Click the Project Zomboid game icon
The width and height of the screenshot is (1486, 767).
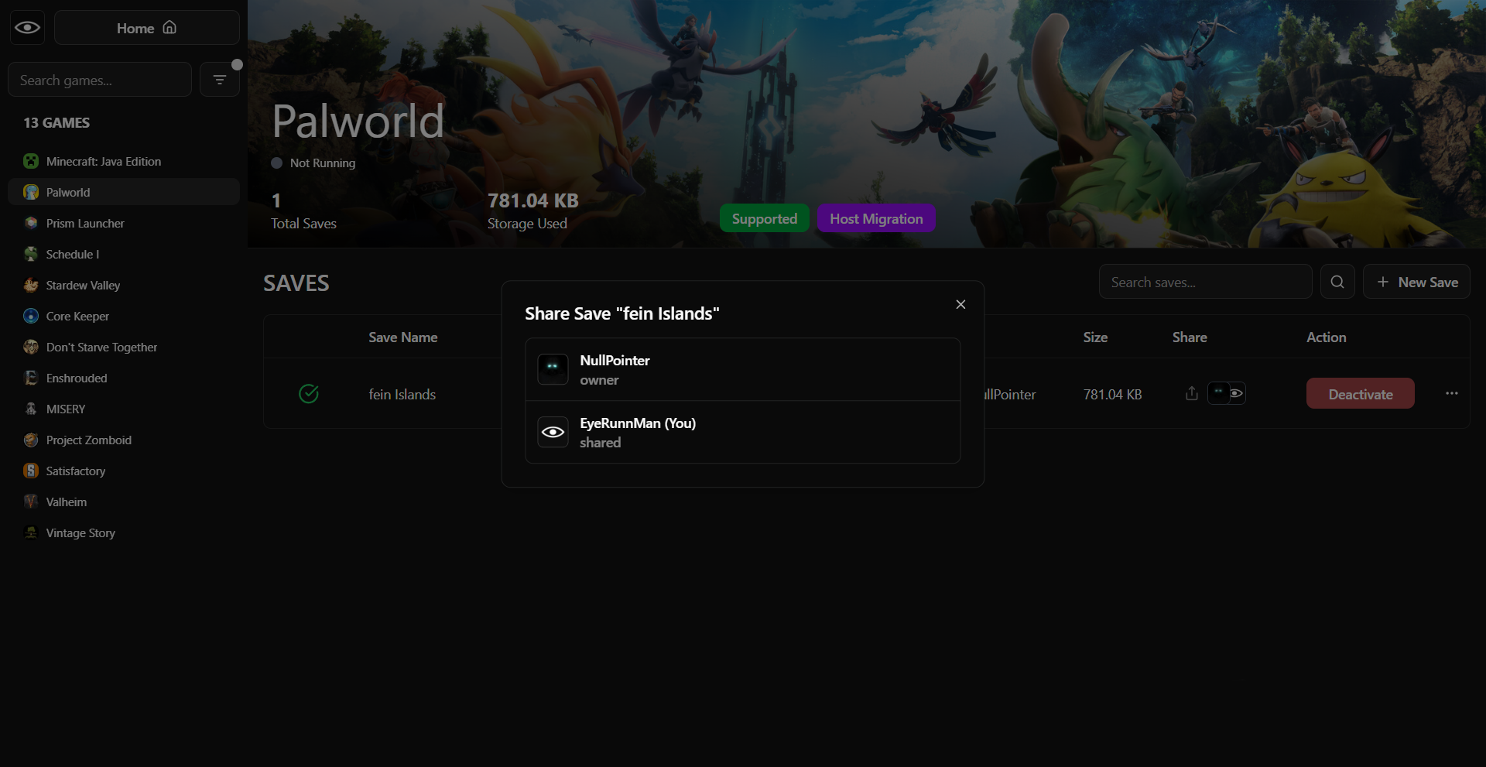click(31, 440)
